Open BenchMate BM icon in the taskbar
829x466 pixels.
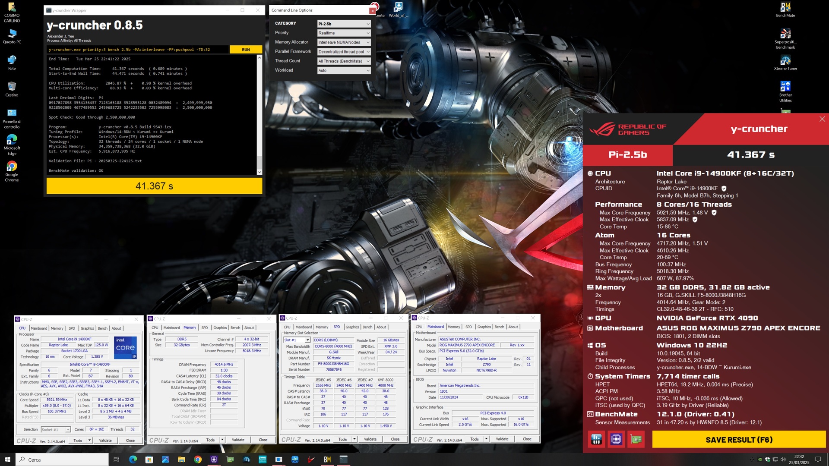pyautogui.click(x=327, y=460)
